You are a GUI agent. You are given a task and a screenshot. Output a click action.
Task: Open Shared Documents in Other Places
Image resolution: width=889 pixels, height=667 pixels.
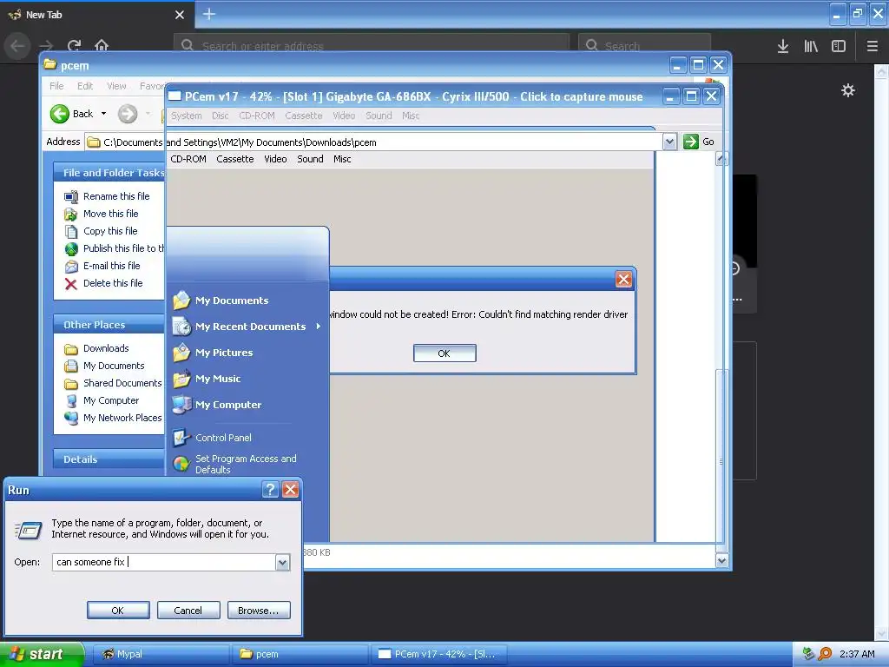coord(122,383)
